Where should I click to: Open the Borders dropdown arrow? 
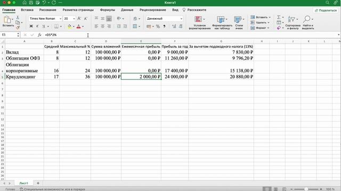61,27
